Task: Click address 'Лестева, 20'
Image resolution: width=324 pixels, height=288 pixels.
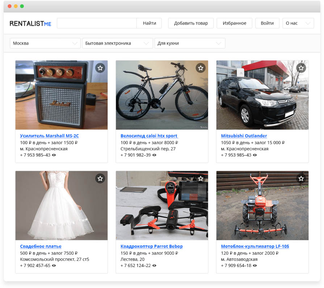Action: [132, 259]
